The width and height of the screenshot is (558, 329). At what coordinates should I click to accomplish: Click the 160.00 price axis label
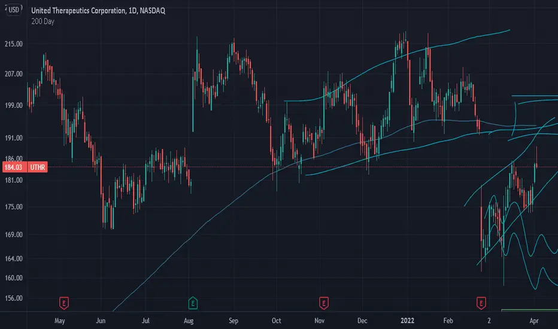tap(14, 278)
